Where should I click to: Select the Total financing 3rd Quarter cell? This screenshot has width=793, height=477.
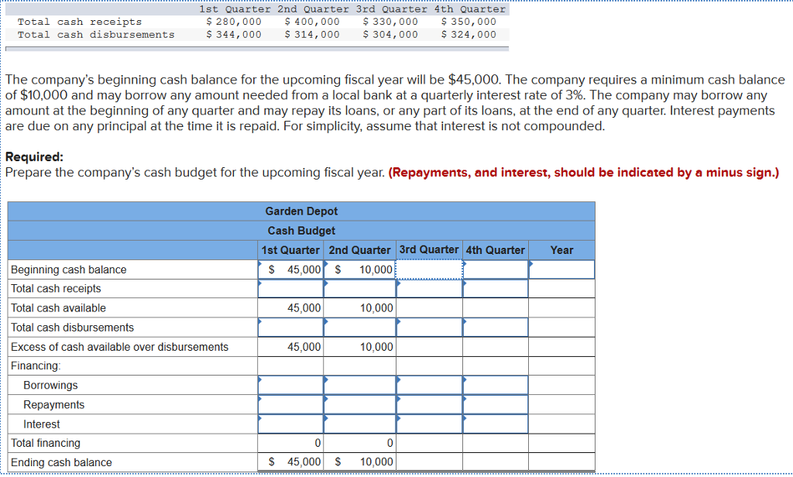[x=427, y=443]
